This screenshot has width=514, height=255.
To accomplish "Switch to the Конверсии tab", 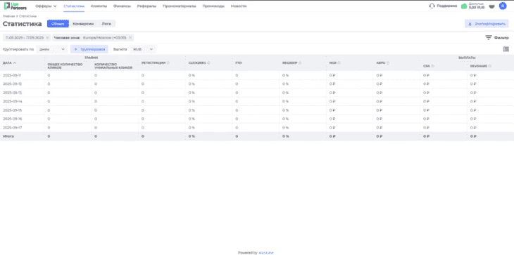I will pyautogui.click(x=83, y=24).
